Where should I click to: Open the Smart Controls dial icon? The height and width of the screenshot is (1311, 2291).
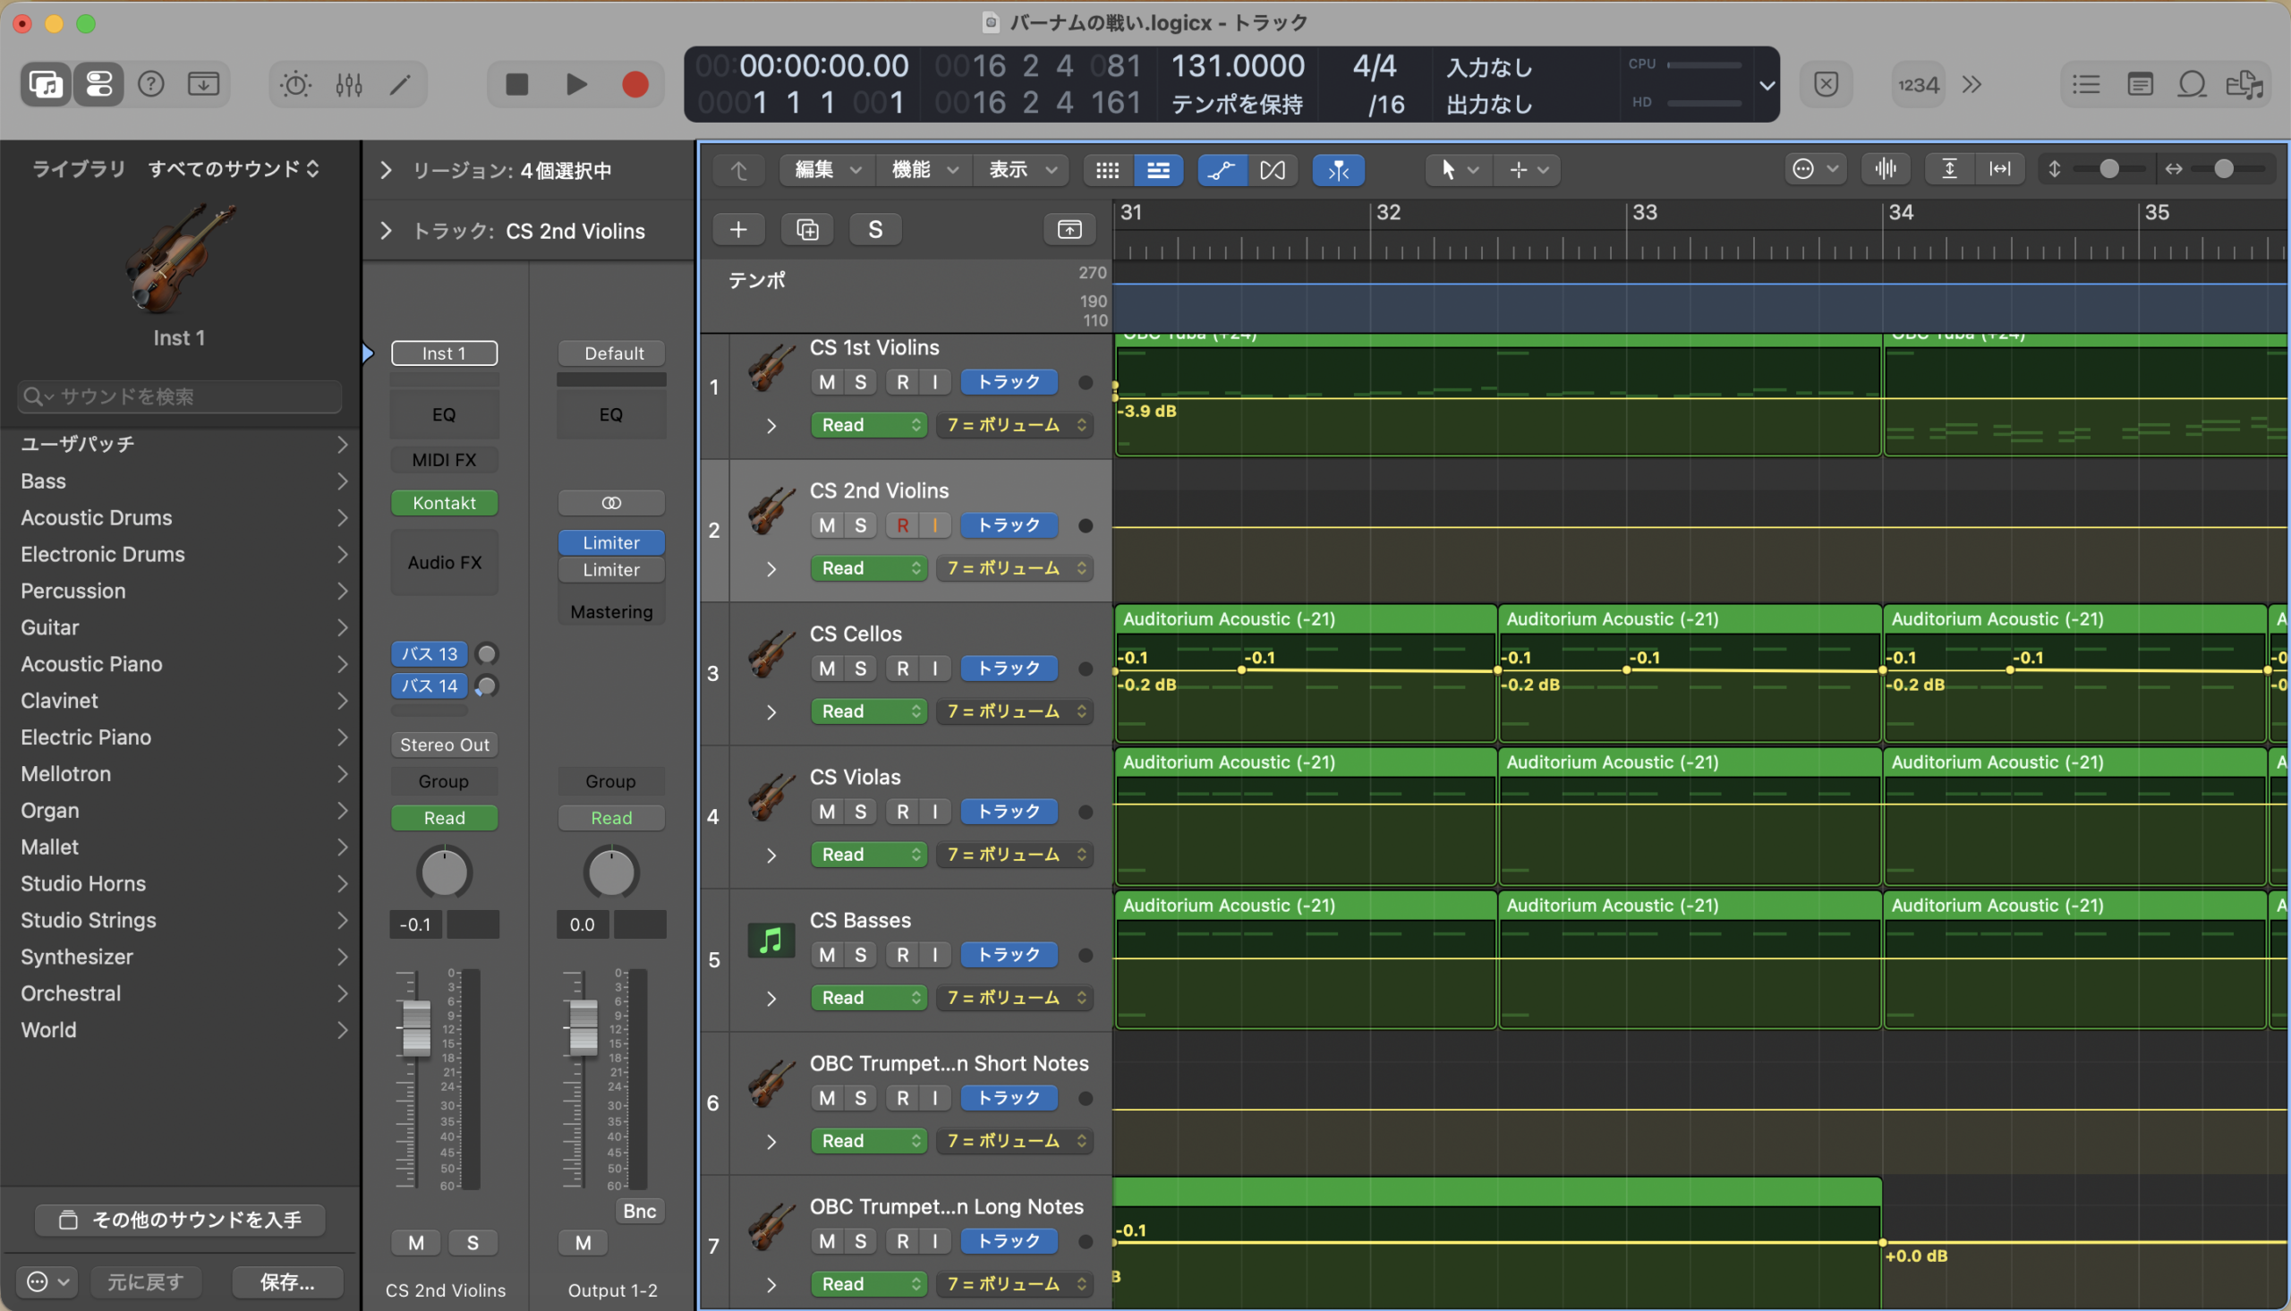pos(295,85)
